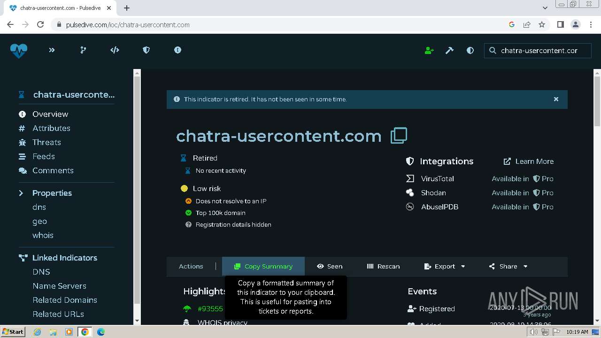The height and width of the screenshot is (338, 601).
Task: Open the Windows Start menu
Action: [13, 331]
